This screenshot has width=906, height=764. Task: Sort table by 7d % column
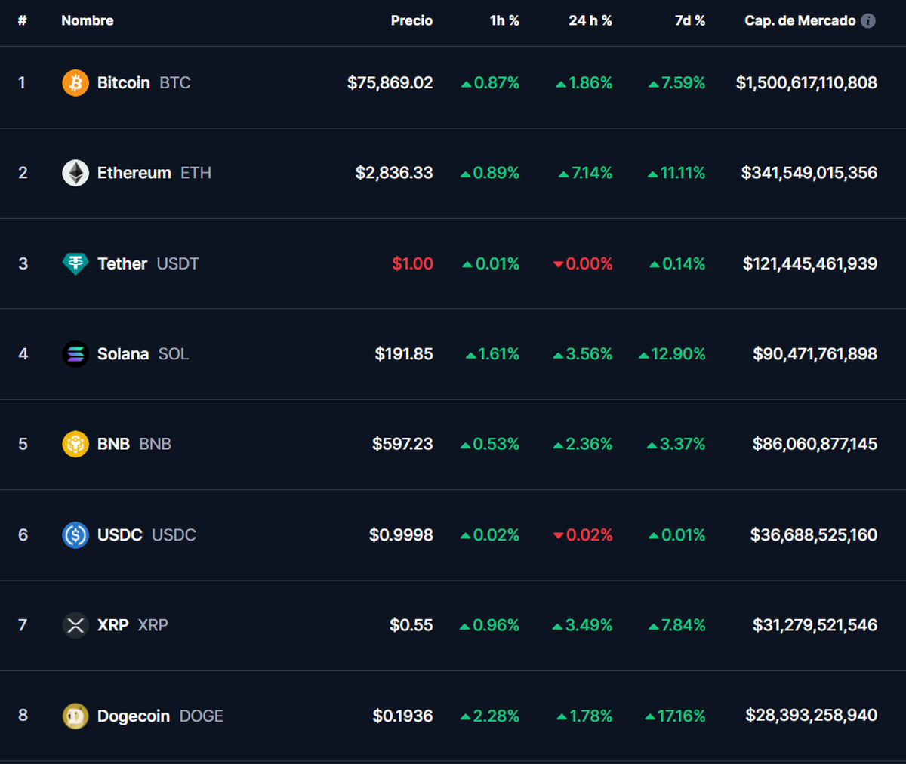click(x=689, y=21)
